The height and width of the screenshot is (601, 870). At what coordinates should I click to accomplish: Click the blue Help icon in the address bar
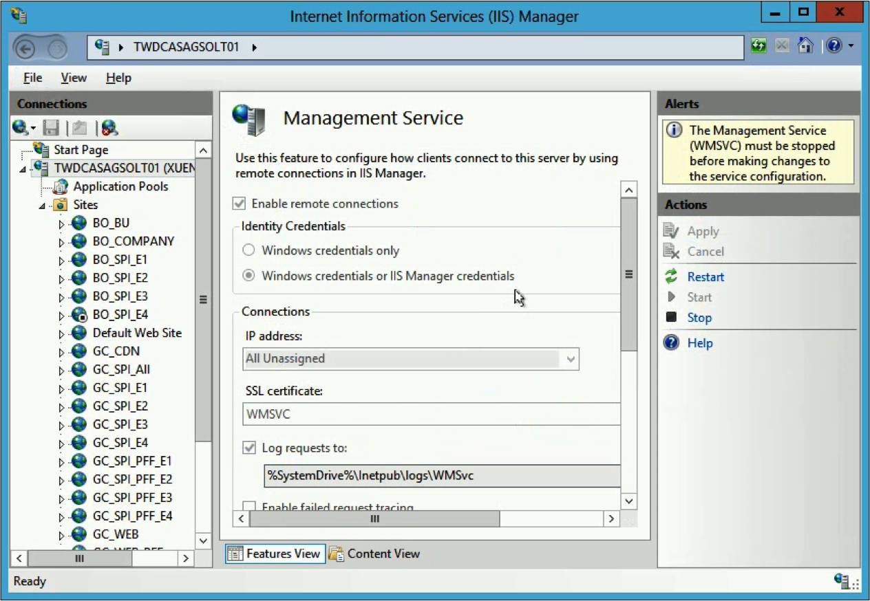[834, 46]
